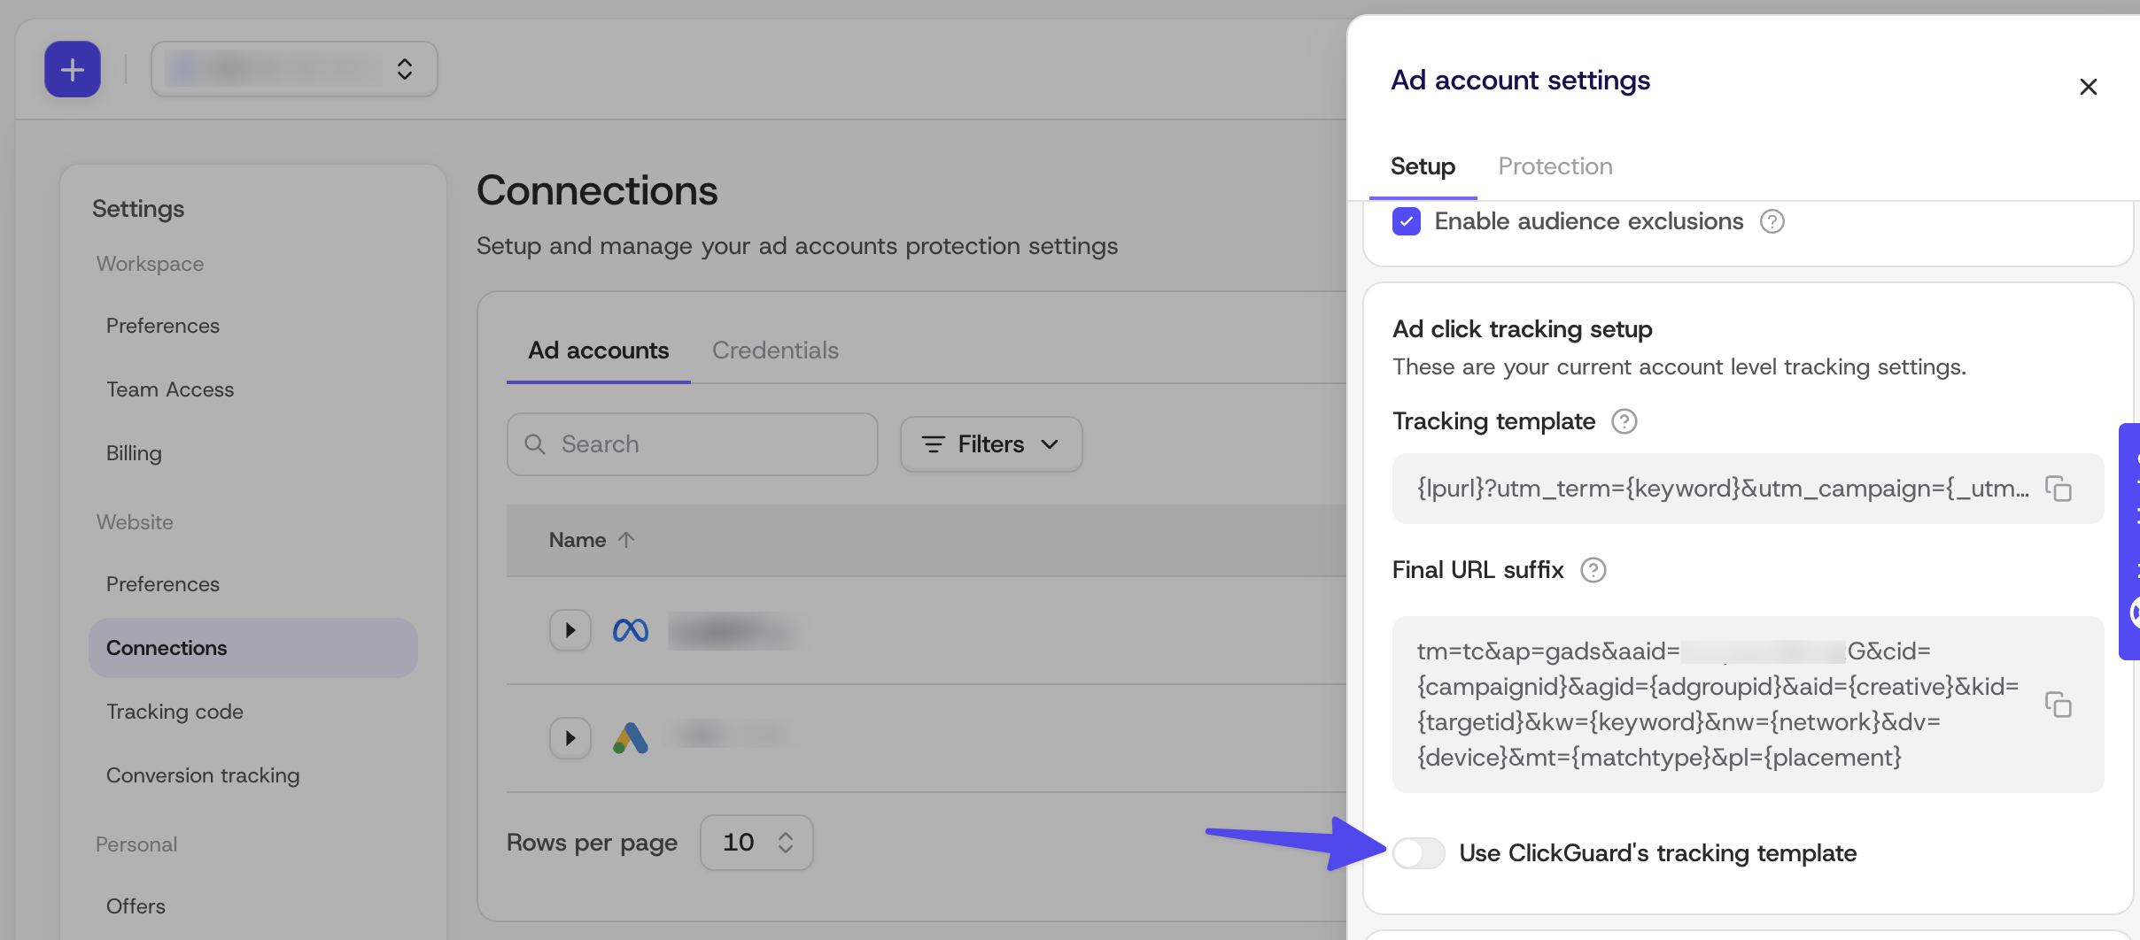The width and height of the screenshot is (2140, 940).
Task: Copy the tracking template text
Action: [2058, 489]
